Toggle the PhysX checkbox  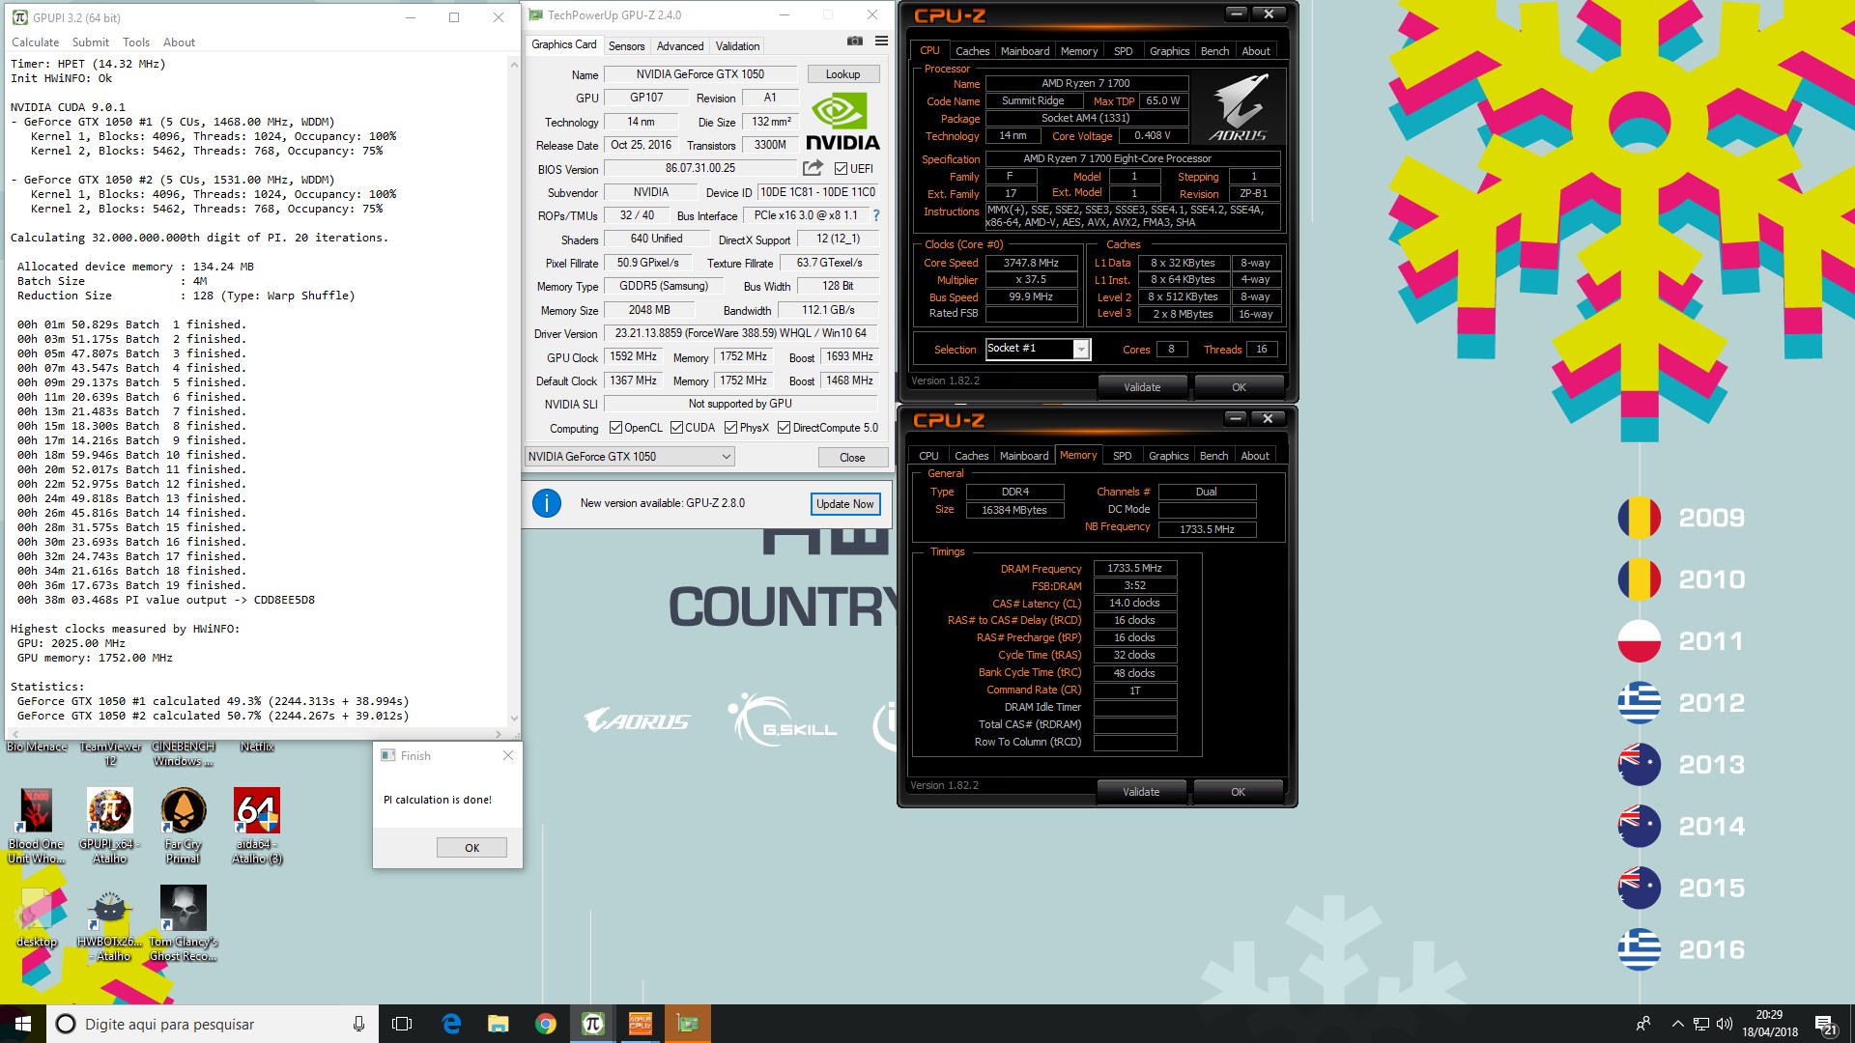point(730,428)
